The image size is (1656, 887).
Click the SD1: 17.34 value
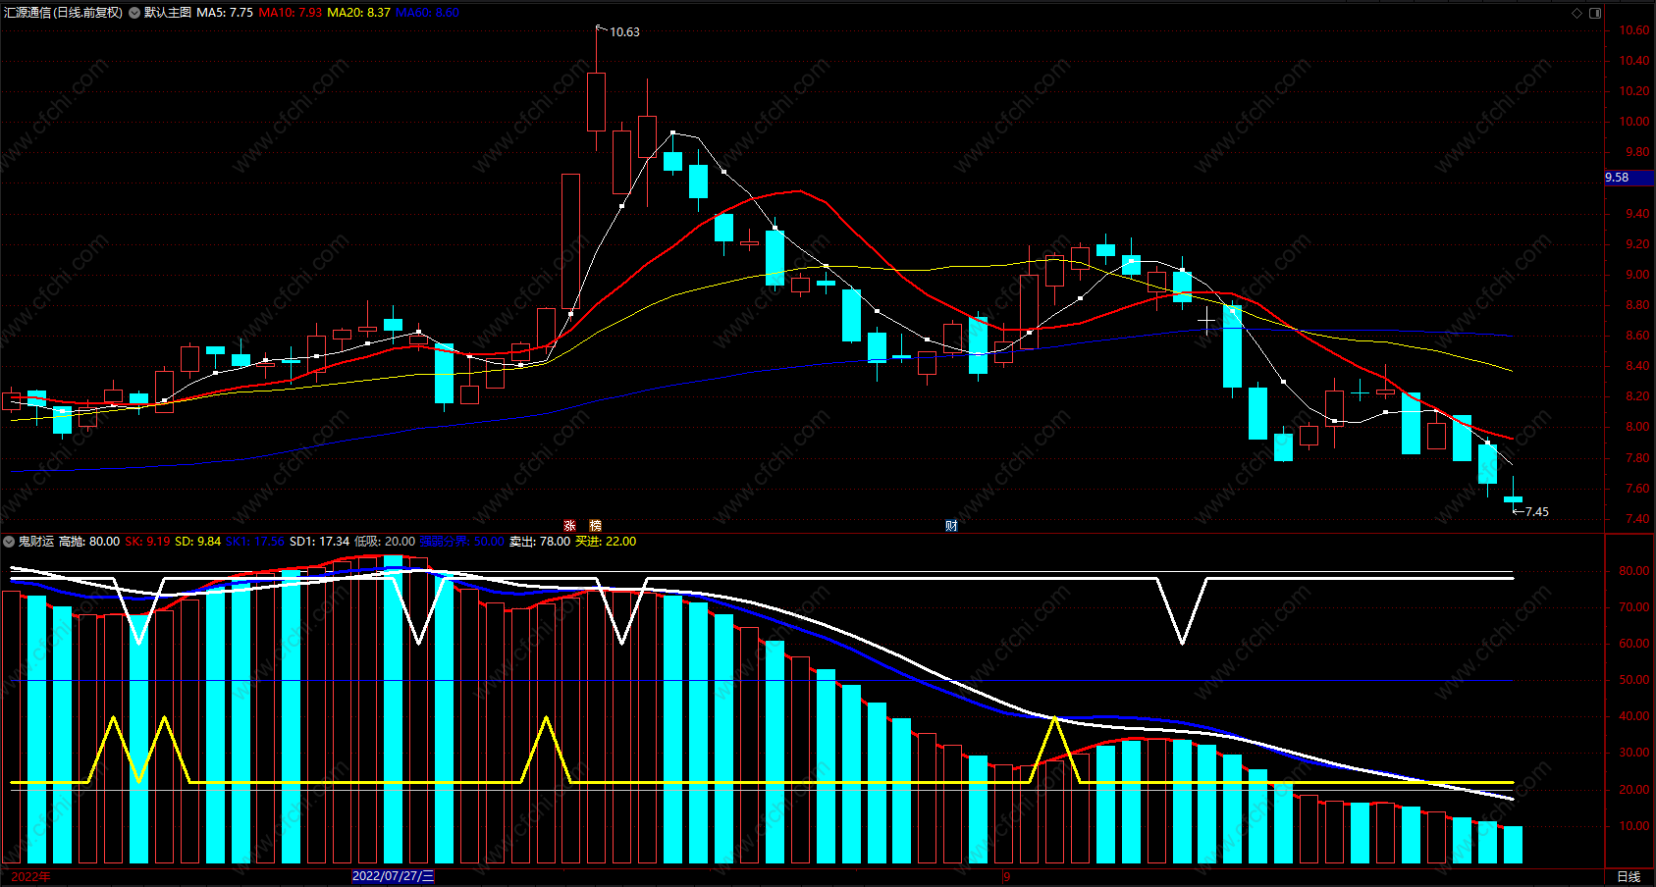[x=319, y=542]
